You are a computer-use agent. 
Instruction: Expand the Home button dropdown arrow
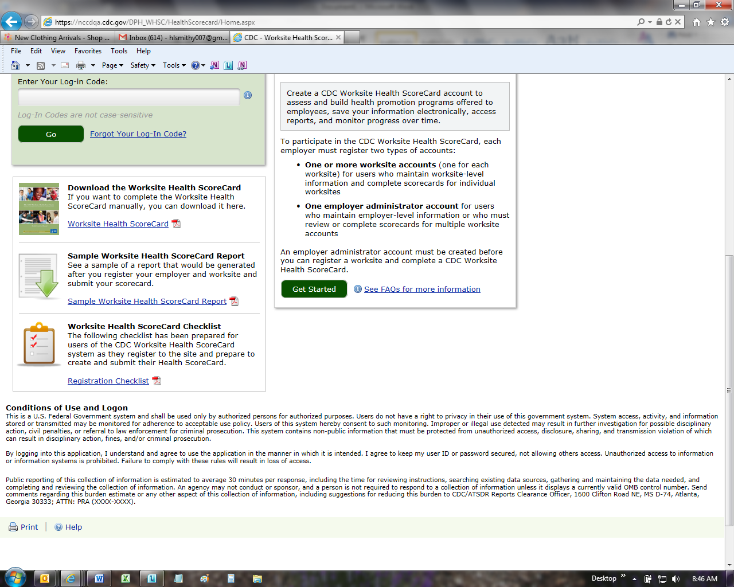pyautogui.click(x=28, y=65)
